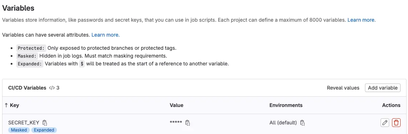Viewport: 408px width, 134px height.
Task: Copy the All (default) environment
Action: pos(302,123)
